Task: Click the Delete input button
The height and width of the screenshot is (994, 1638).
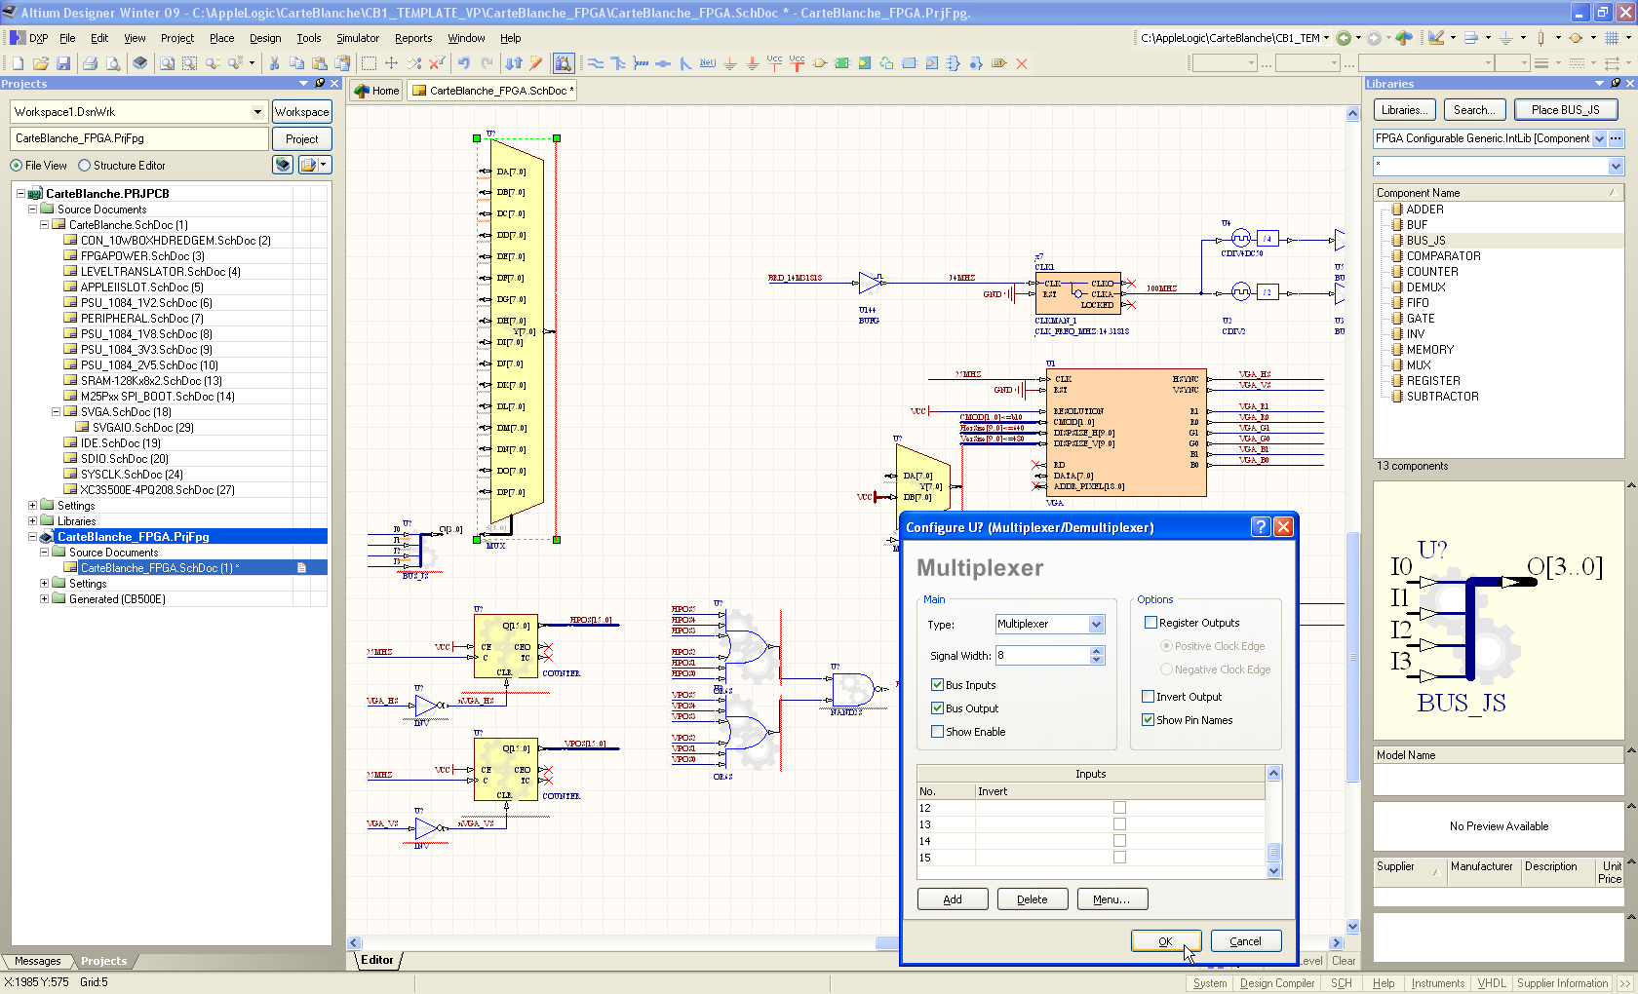Action: coord(1033,899)
